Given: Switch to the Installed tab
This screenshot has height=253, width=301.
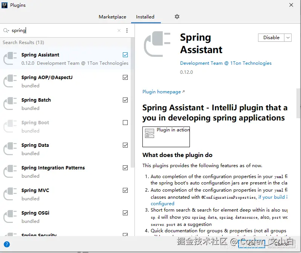Looking at the screenshot, I should tap(145, 17).
